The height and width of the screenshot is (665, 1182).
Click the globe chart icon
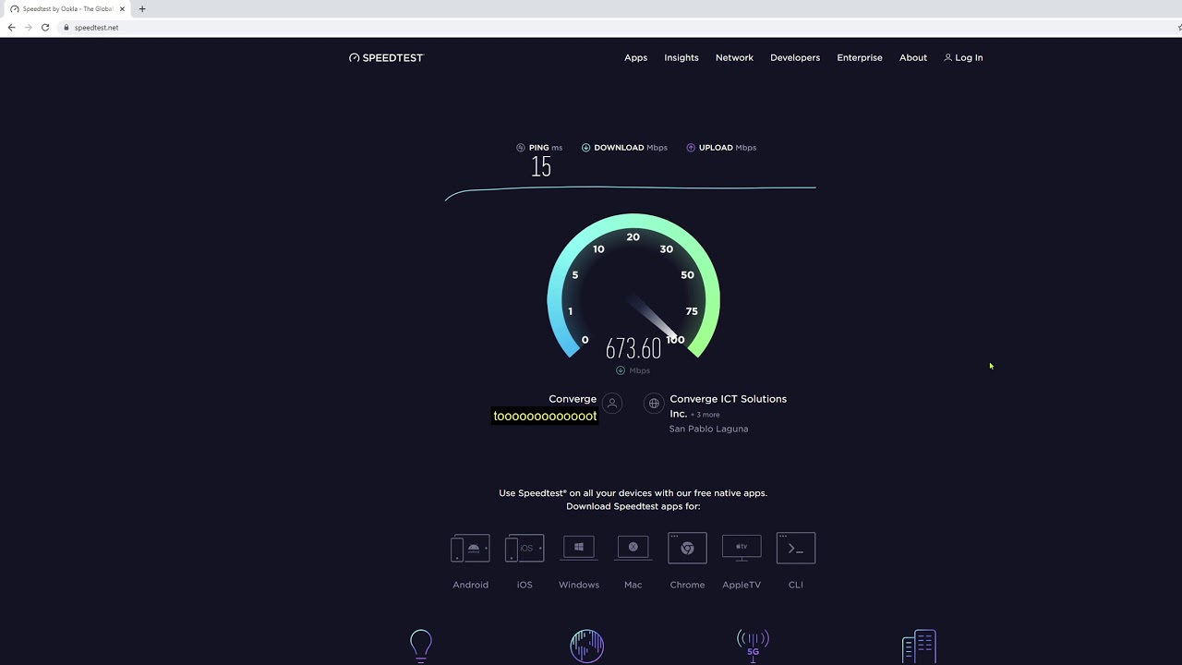[587, 647]
